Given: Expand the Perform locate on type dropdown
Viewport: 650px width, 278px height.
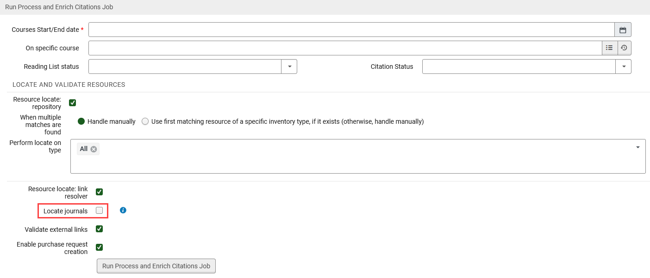Looking at the screenshot, I should (638, 147).
